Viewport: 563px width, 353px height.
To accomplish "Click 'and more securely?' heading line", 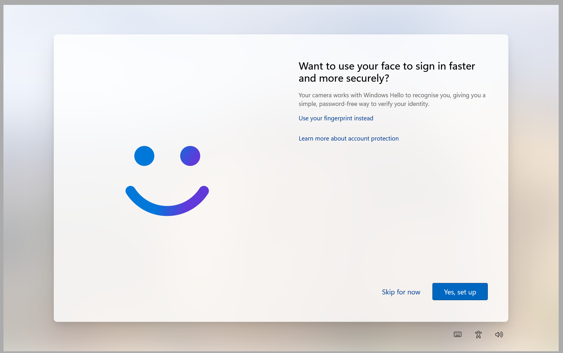I will point(344,78).
